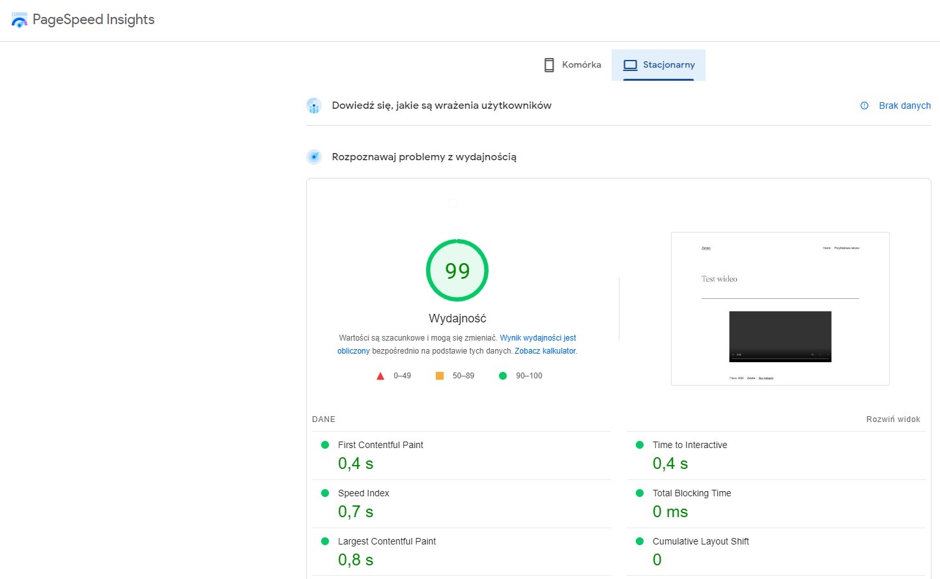940x579 pixels.
Task: Click the user experience section icon
Action: 314,106
